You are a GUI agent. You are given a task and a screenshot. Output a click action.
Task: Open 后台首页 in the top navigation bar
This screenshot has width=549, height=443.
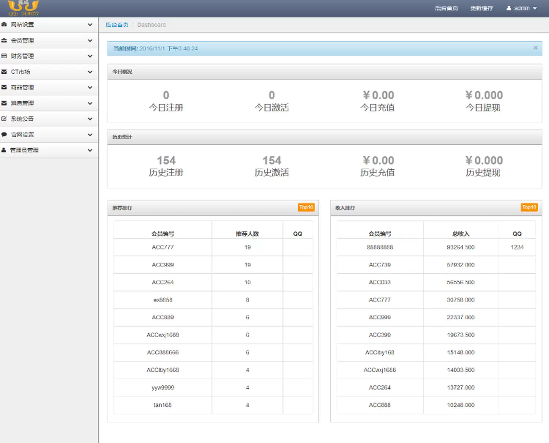[446, 8]
